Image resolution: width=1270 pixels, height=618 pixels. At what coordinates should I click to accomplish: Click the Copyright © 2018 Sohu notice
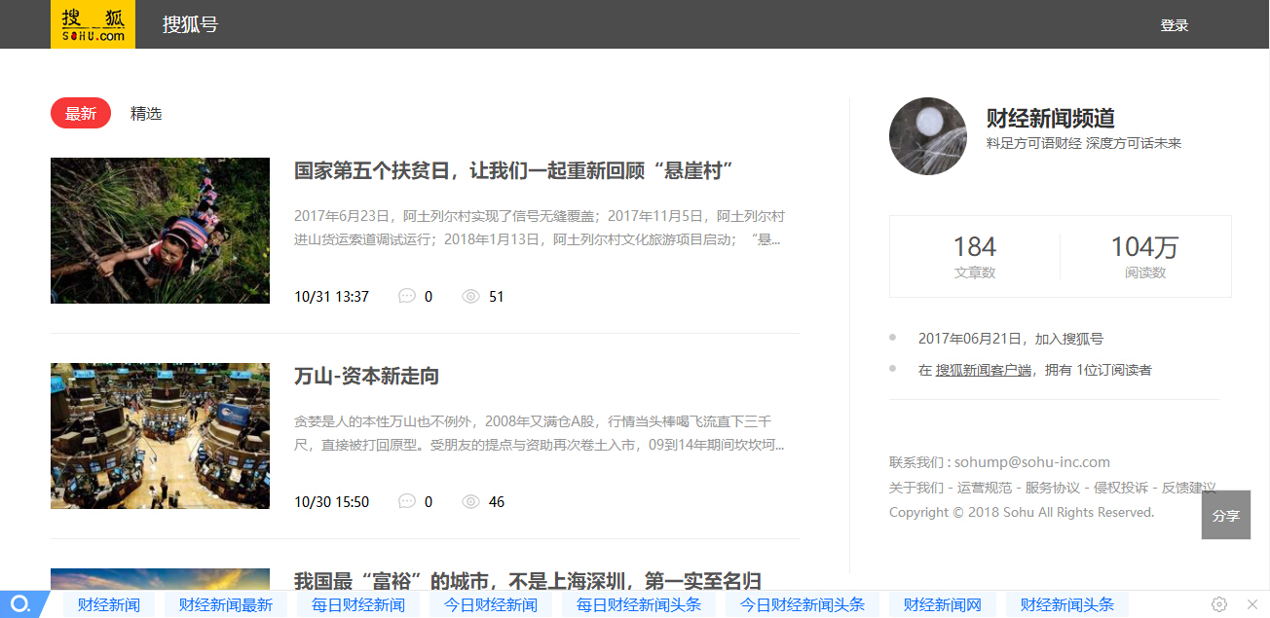1022,512
